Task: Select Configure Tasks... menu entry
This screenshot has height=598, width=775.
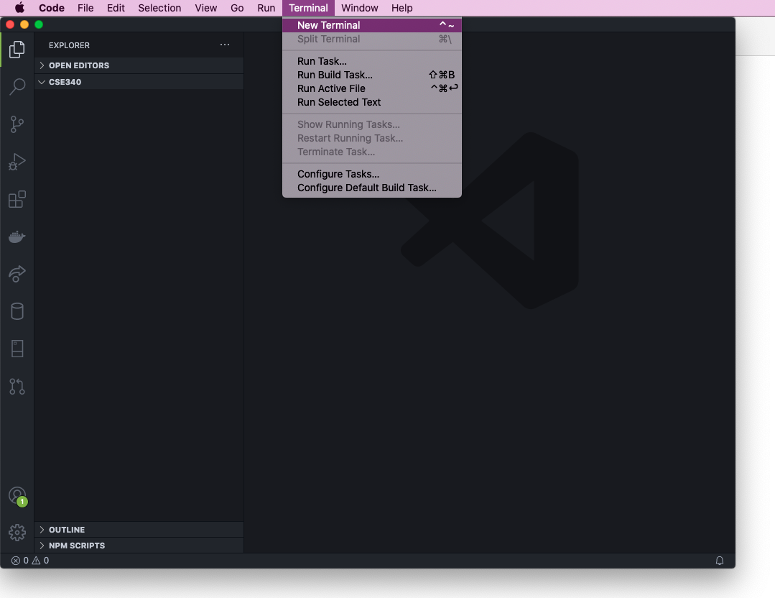Action: click(x=371, y=174)
